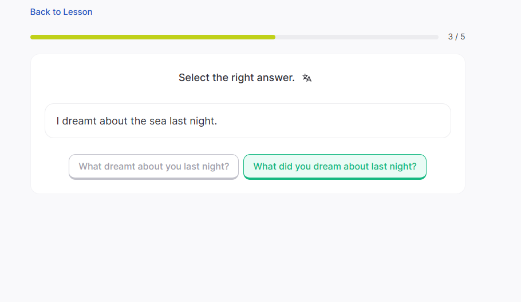The width and height of the screenshot is (521, 302).
Task: Choose "What dreamt about you last night?"
Action: click(153, 167)
